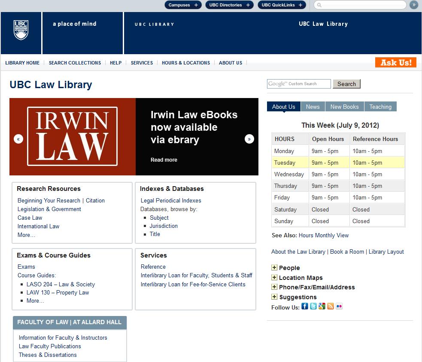Click the Flickr icon next to Follow Us

[x=339, y=307]
